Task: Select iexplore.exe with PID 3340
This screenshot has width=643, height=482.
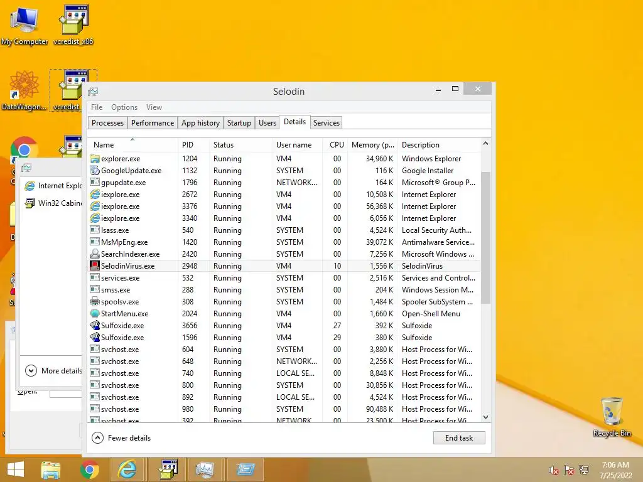Action: [x=284, y=218]
